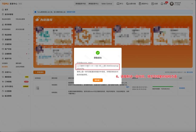Collapse the 服务市场 section chevron

(29, 58)
